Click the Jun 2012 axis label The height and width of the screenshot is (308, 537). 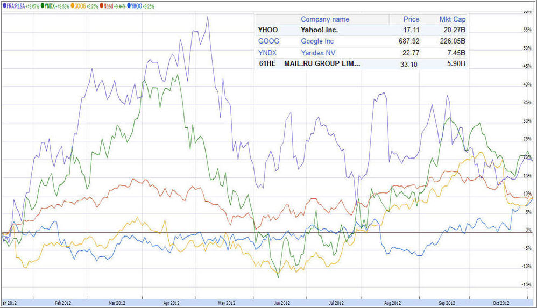[282, 303]
